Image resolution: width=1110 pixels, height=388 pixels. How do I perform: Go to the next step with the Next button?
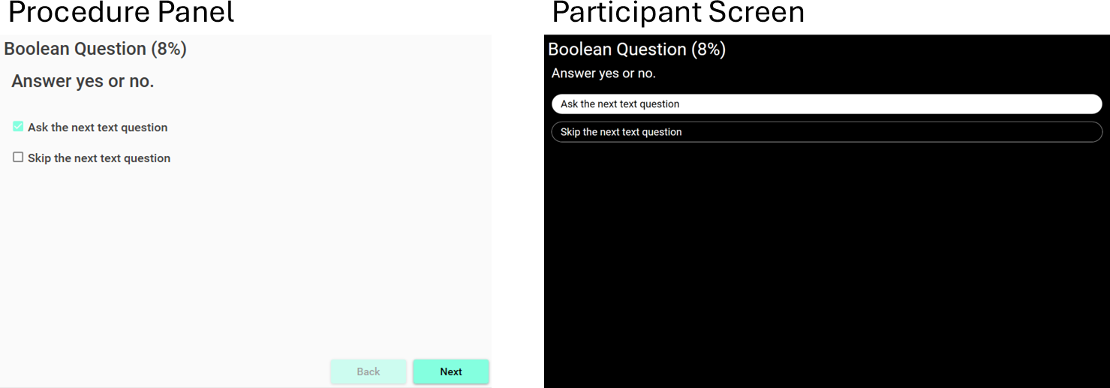pyautogui.click(x=451, y=371)
